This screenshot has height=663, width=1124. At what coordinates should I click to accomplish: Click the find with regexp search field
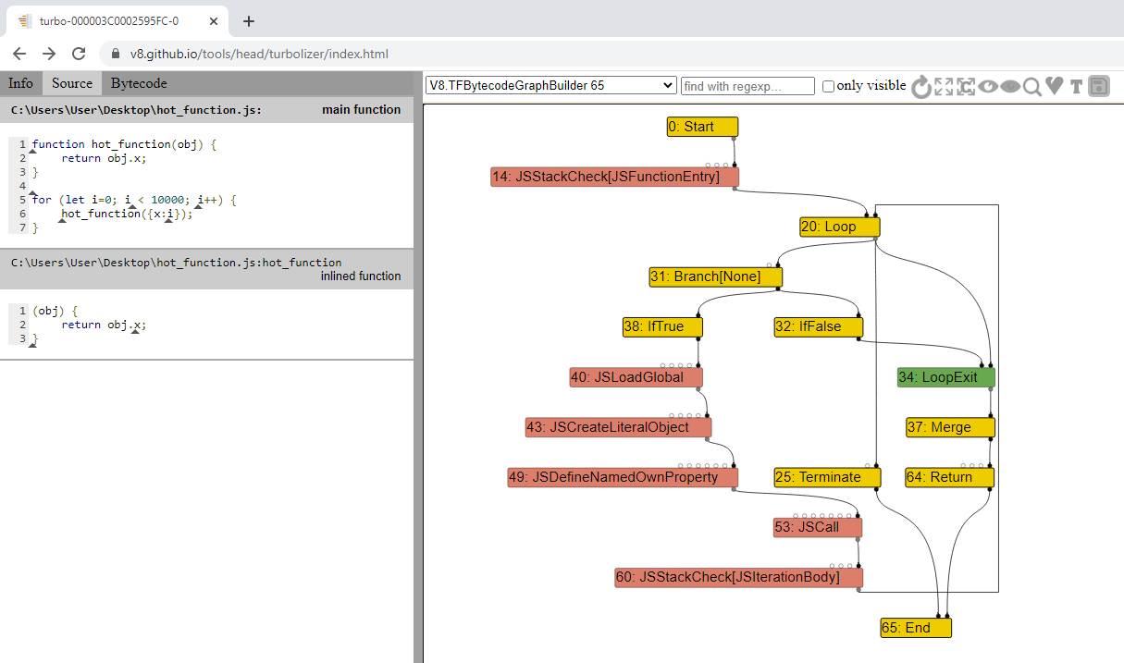747,86
